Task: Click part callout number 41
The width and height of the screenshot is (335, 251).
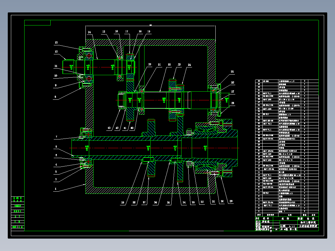Action: (125, 128)
